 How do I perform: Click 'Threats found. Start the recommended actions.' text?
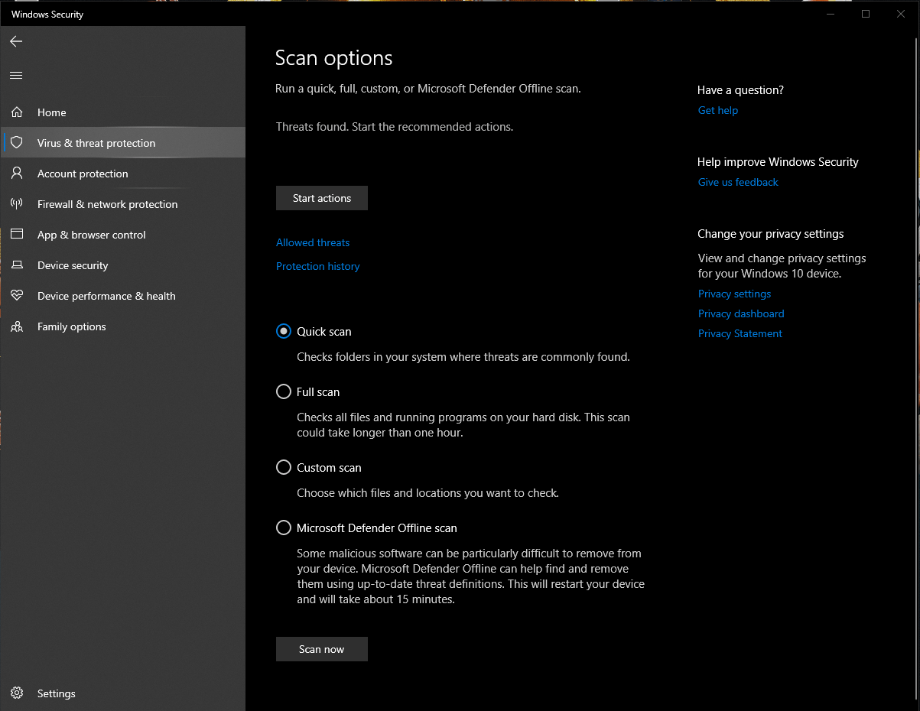tap(395, 127)
